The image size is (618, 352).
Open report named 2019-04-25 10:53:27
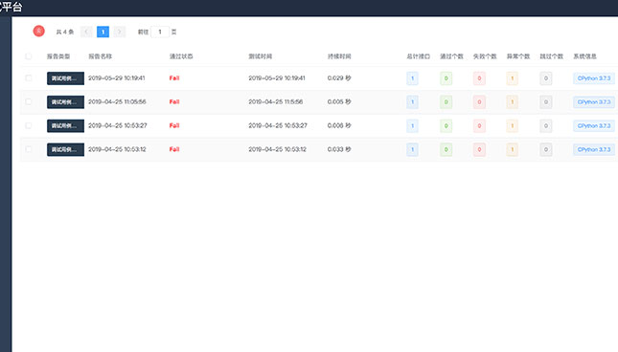point(118,125)
